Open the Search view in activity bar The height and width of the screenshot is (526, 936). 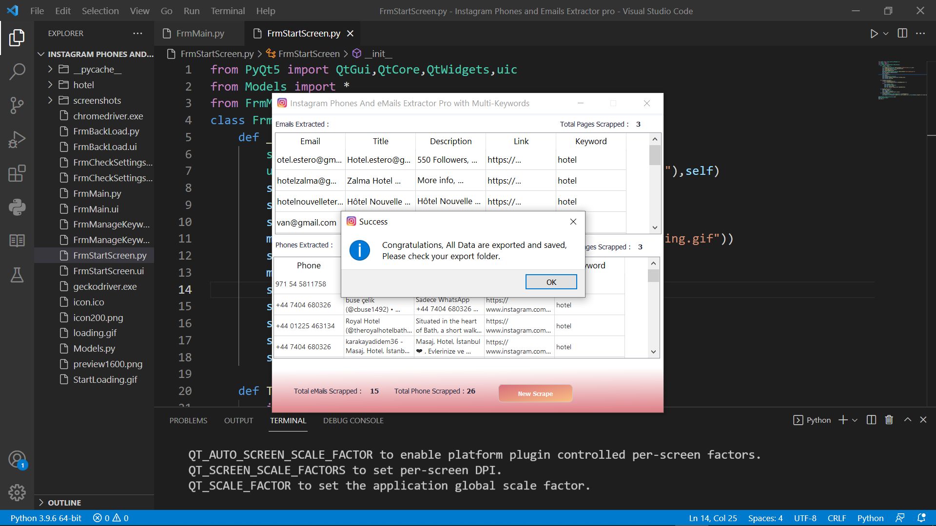(x=17, y=72)
